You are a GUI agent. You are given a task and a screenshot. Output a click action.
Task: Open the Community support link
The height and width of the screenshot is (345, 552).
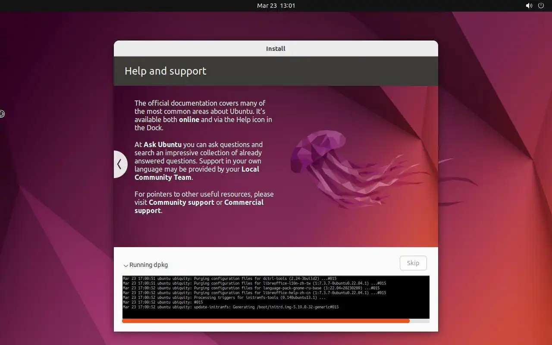tap(182, 202)
